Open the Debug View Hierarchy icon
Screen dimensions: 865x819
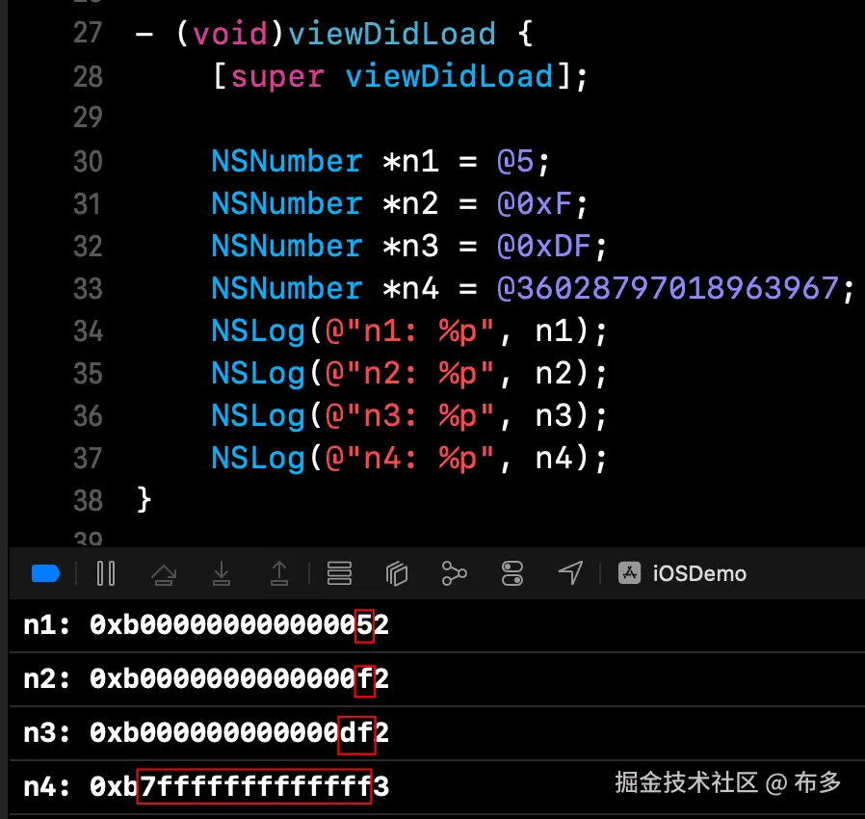[397, 573]
